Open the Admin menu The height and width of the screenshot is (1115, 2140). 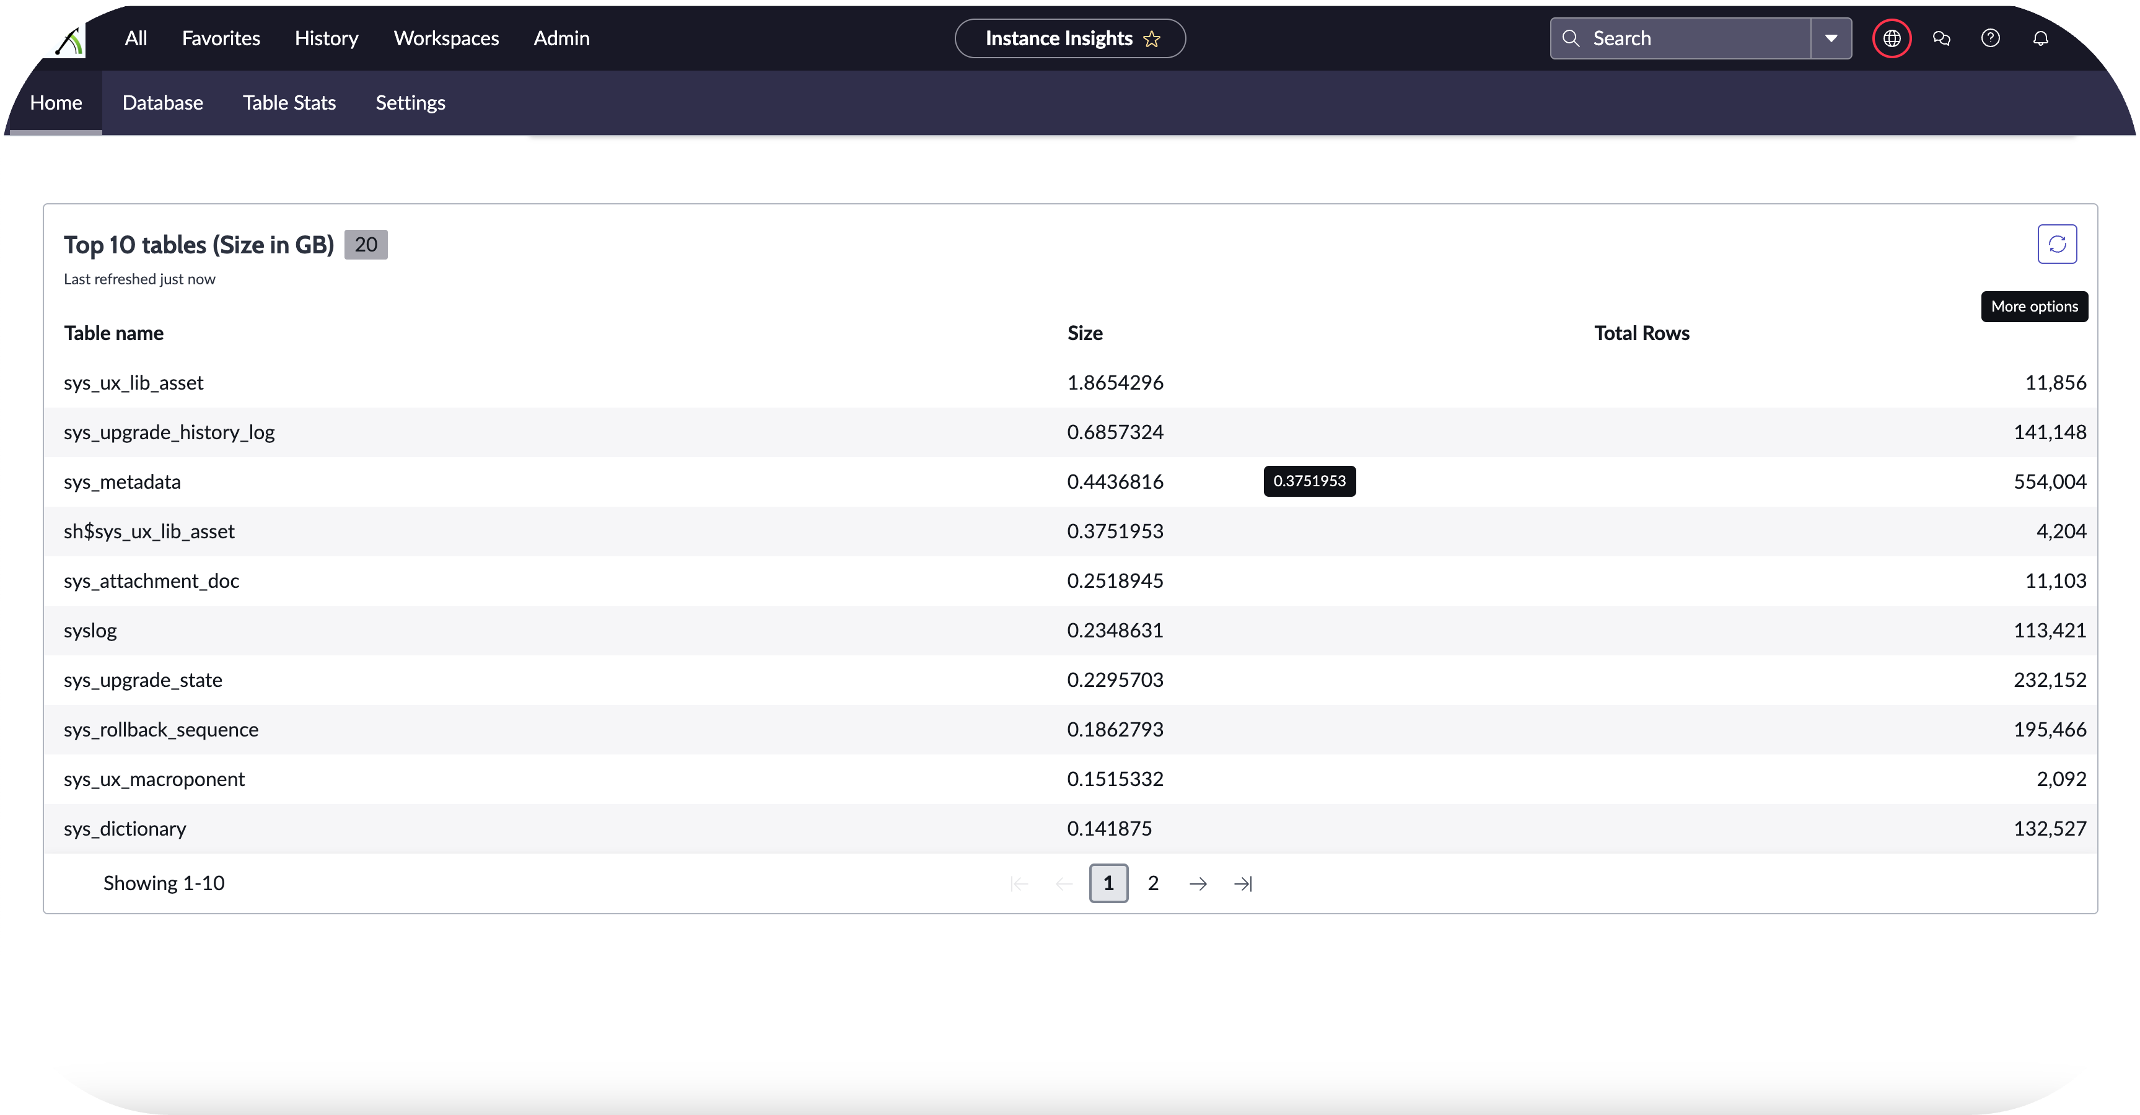[561, 38]
